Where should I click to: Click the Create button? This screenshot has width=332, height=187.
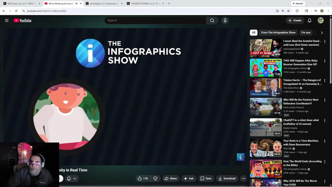(x=295, y=21)
